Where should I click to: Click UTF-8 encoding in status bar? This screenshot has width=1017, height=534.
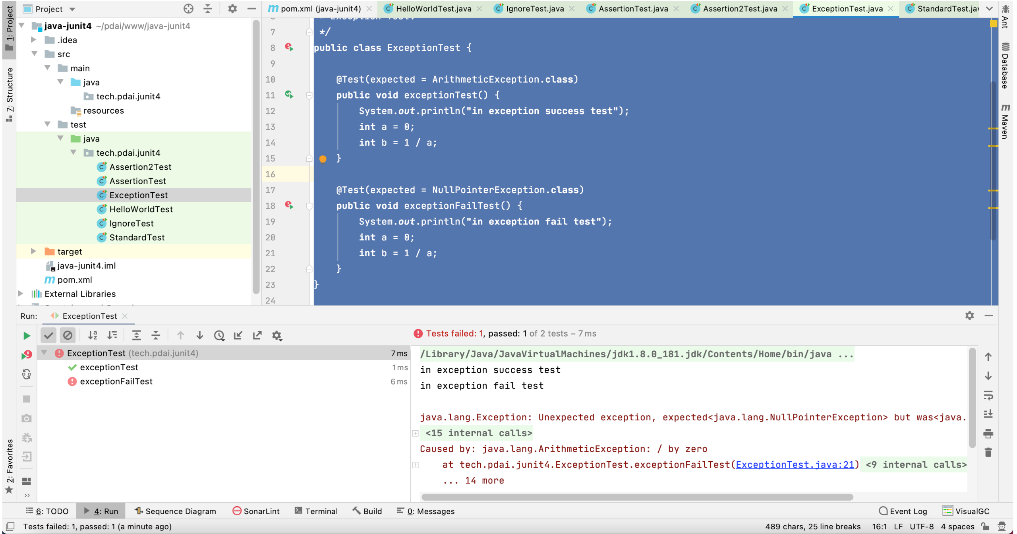pyautogui.click(x=922, y=526)
